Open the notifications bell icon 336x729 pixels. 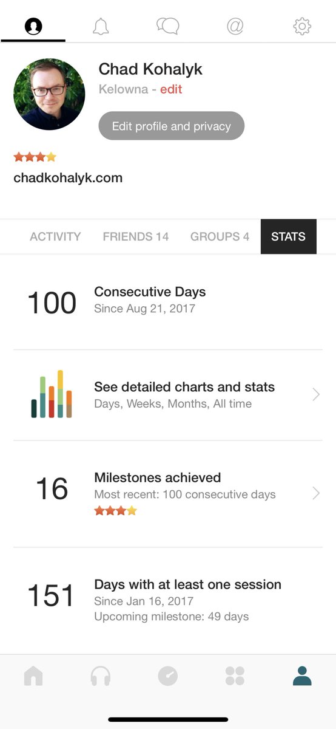[x=101, y=26]
